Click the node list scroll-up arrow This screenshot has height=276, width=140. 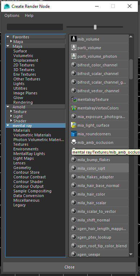point(131,37)
